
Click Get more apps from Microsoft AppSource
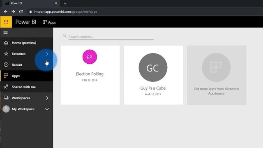[216, 91]
